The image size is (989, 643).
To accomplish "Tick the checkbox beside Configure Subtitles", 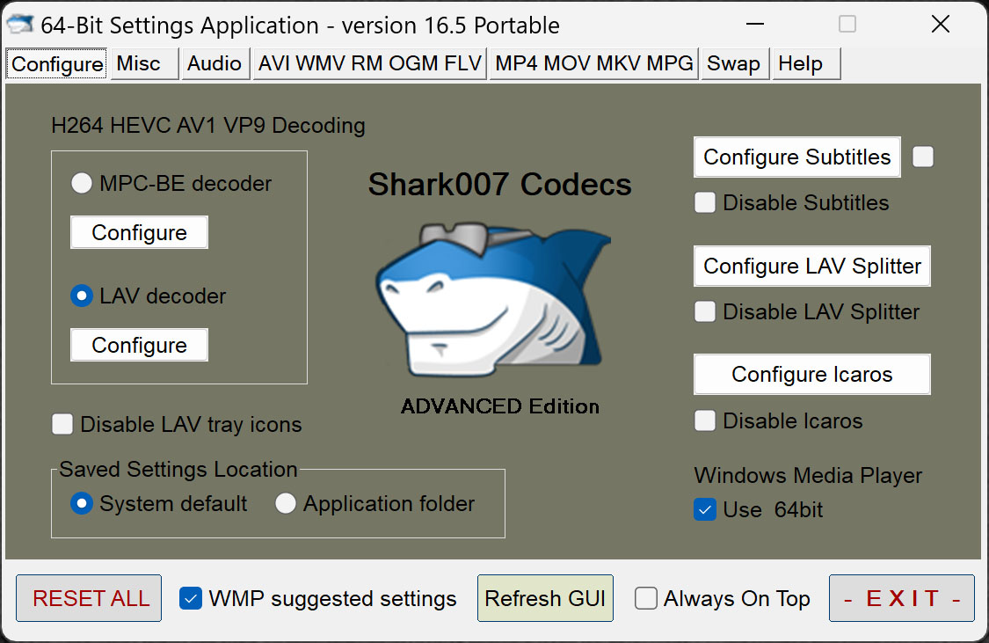I will click(x=923, y=157).
